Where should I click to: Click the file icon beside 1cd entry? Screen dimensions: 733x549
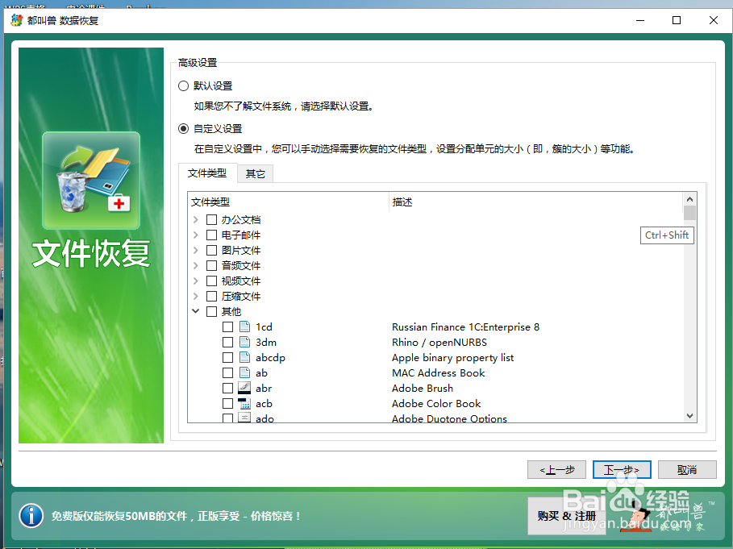244,326
